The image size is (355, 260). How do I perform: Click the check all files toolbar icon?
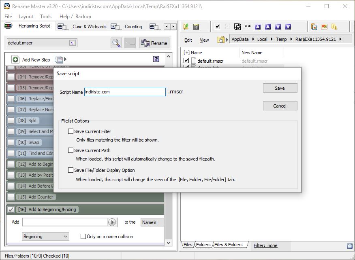[217, 27]
